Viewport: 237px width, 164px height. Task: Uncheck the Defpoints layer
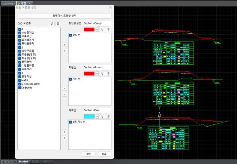pyautogui.click(x=20, y=87)
